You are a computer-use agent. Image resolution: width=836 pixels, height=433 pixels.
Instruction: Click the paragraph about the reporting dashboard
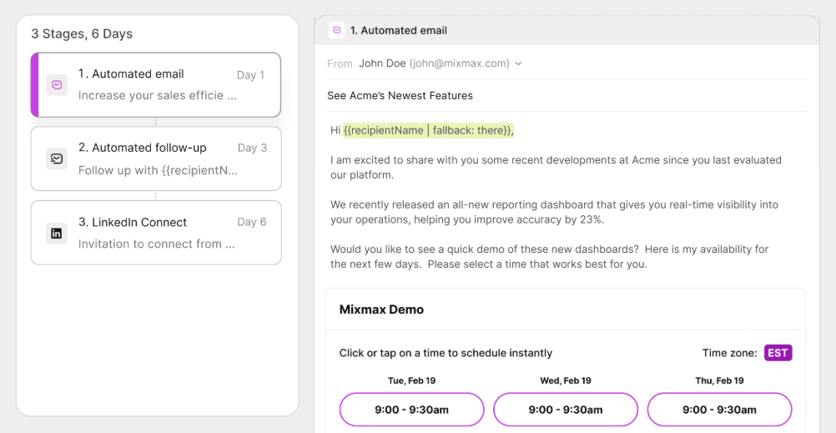(x=554, y=212)
